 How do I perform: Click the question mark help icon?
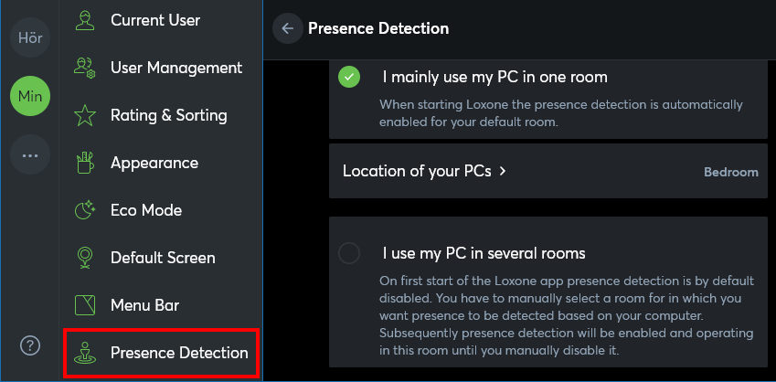tap(29, 345)
